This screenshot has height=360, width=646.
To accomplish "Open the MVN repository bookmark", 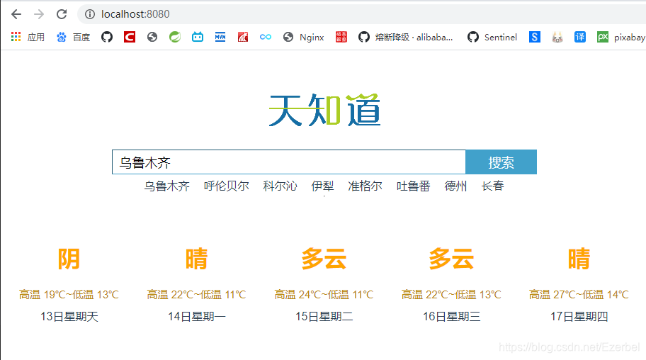I will point(220,37).
